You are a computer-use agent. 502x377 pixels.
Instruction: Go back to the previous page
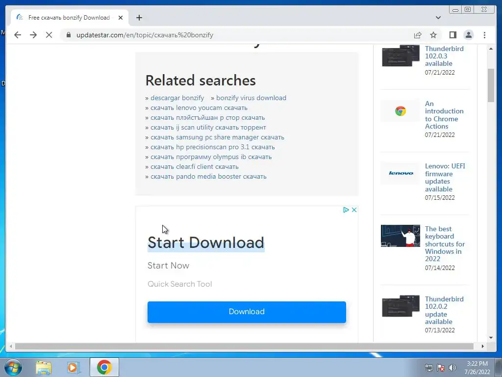(18, 35)
